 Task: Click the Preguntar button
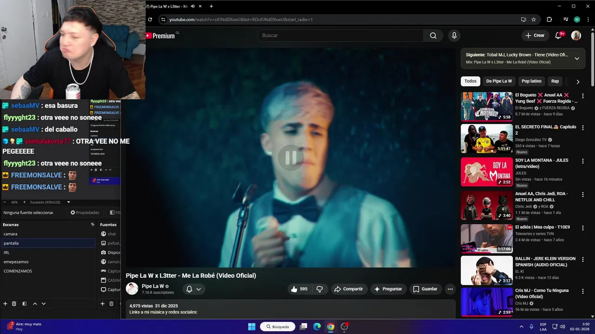388,289
